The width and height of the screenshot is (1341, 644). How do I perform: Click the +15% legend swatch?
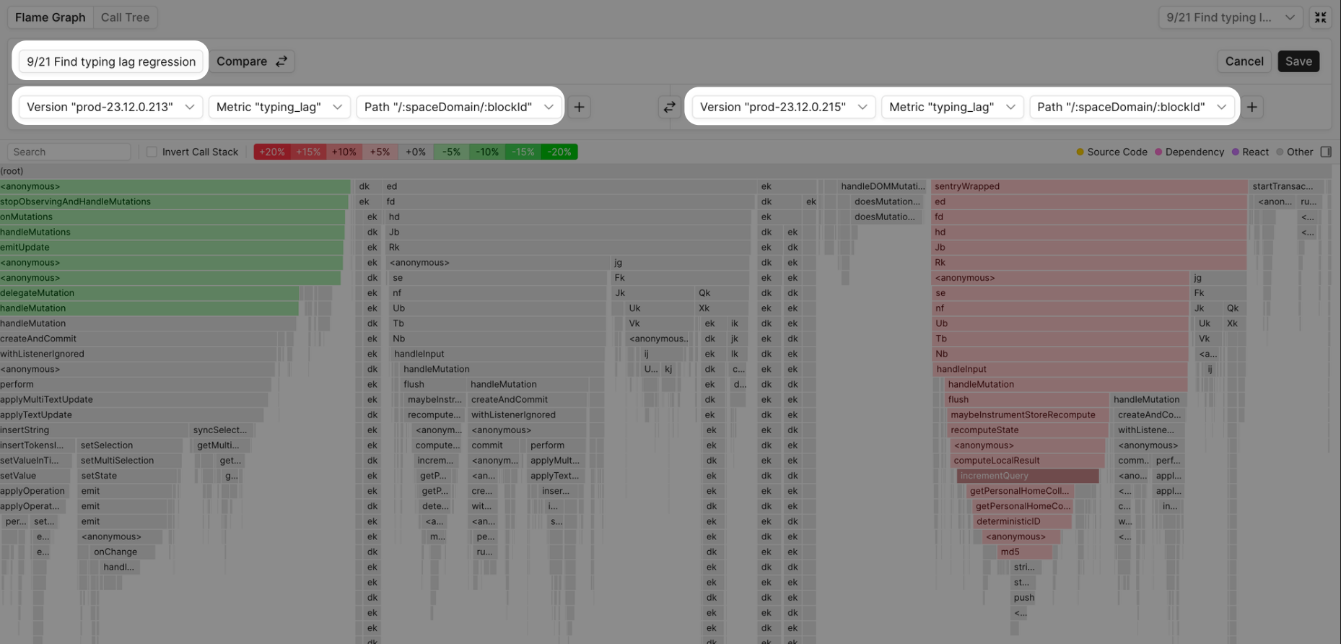(308, 152)
